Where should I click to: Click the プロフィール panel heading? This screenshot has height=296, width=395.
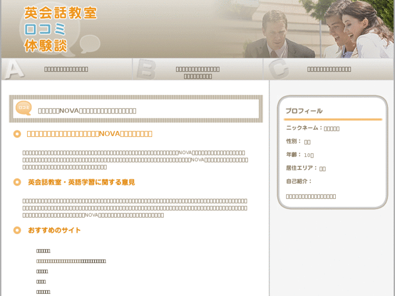pos(304,111)
